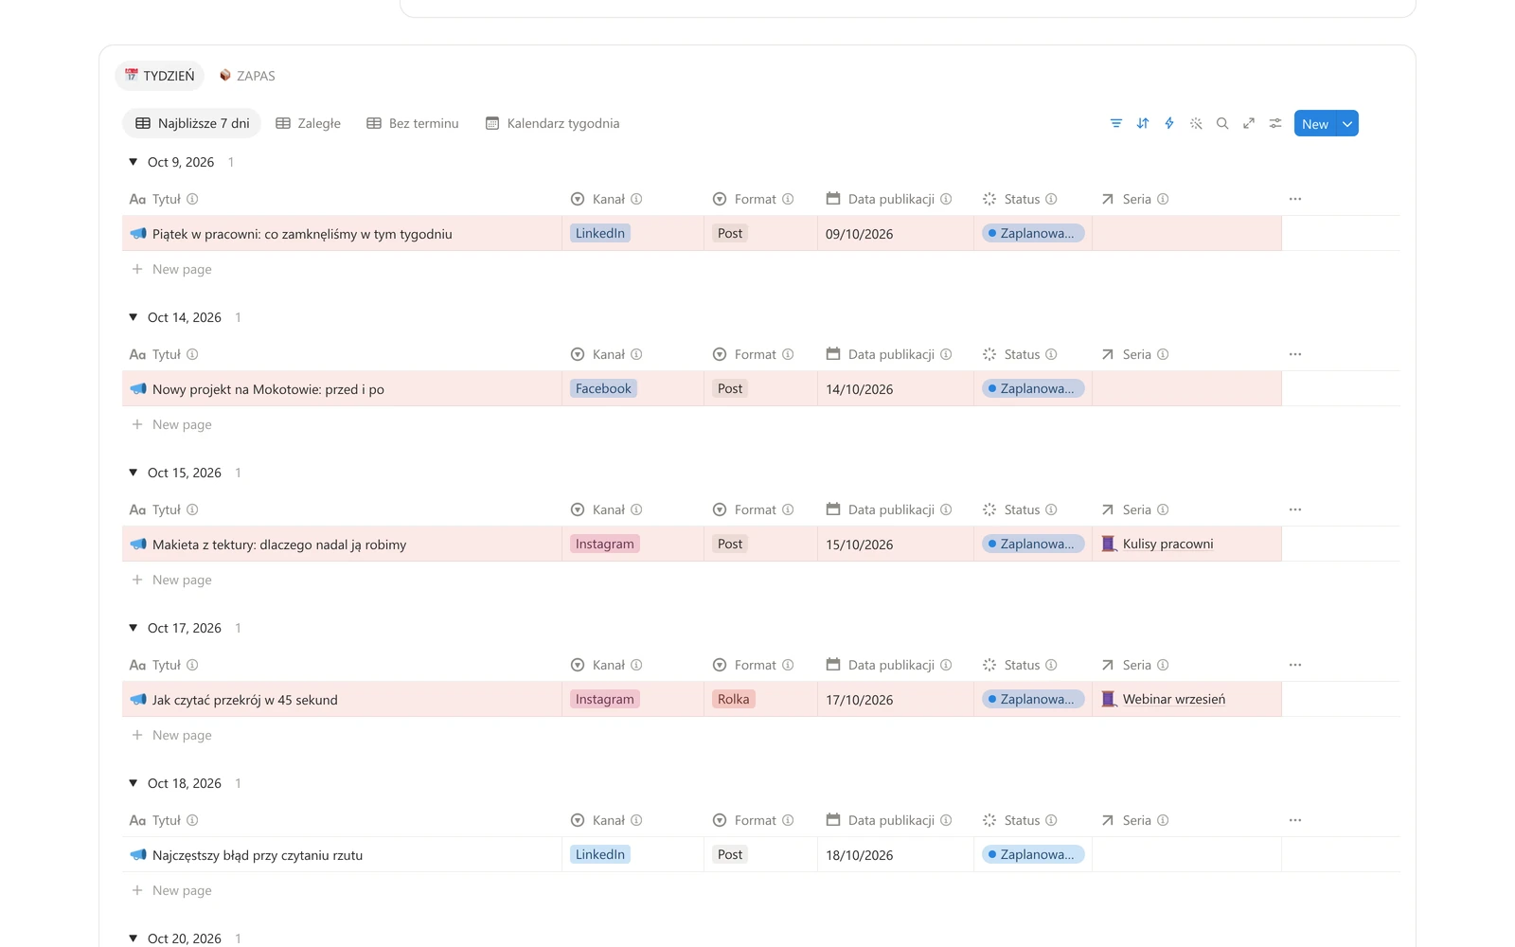Image resolution: width=1515 pixels, height=947 pixels.
Task: Open the view settings sliders icon
Action: (x=1275, y=123)
